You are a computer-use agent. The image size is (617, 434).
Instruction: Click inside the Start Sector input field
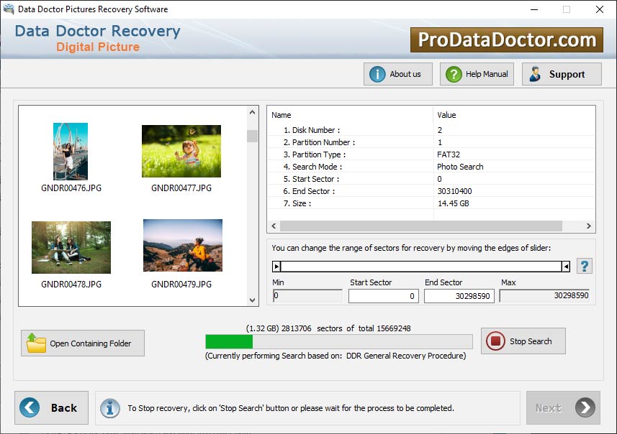[382, 295]
